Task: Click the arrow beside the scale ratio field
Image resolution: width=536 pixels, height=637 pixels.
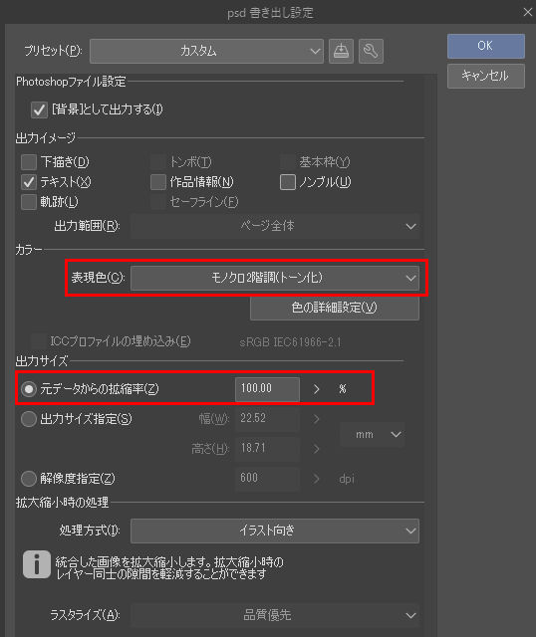Action: click(x=317, y=389)
